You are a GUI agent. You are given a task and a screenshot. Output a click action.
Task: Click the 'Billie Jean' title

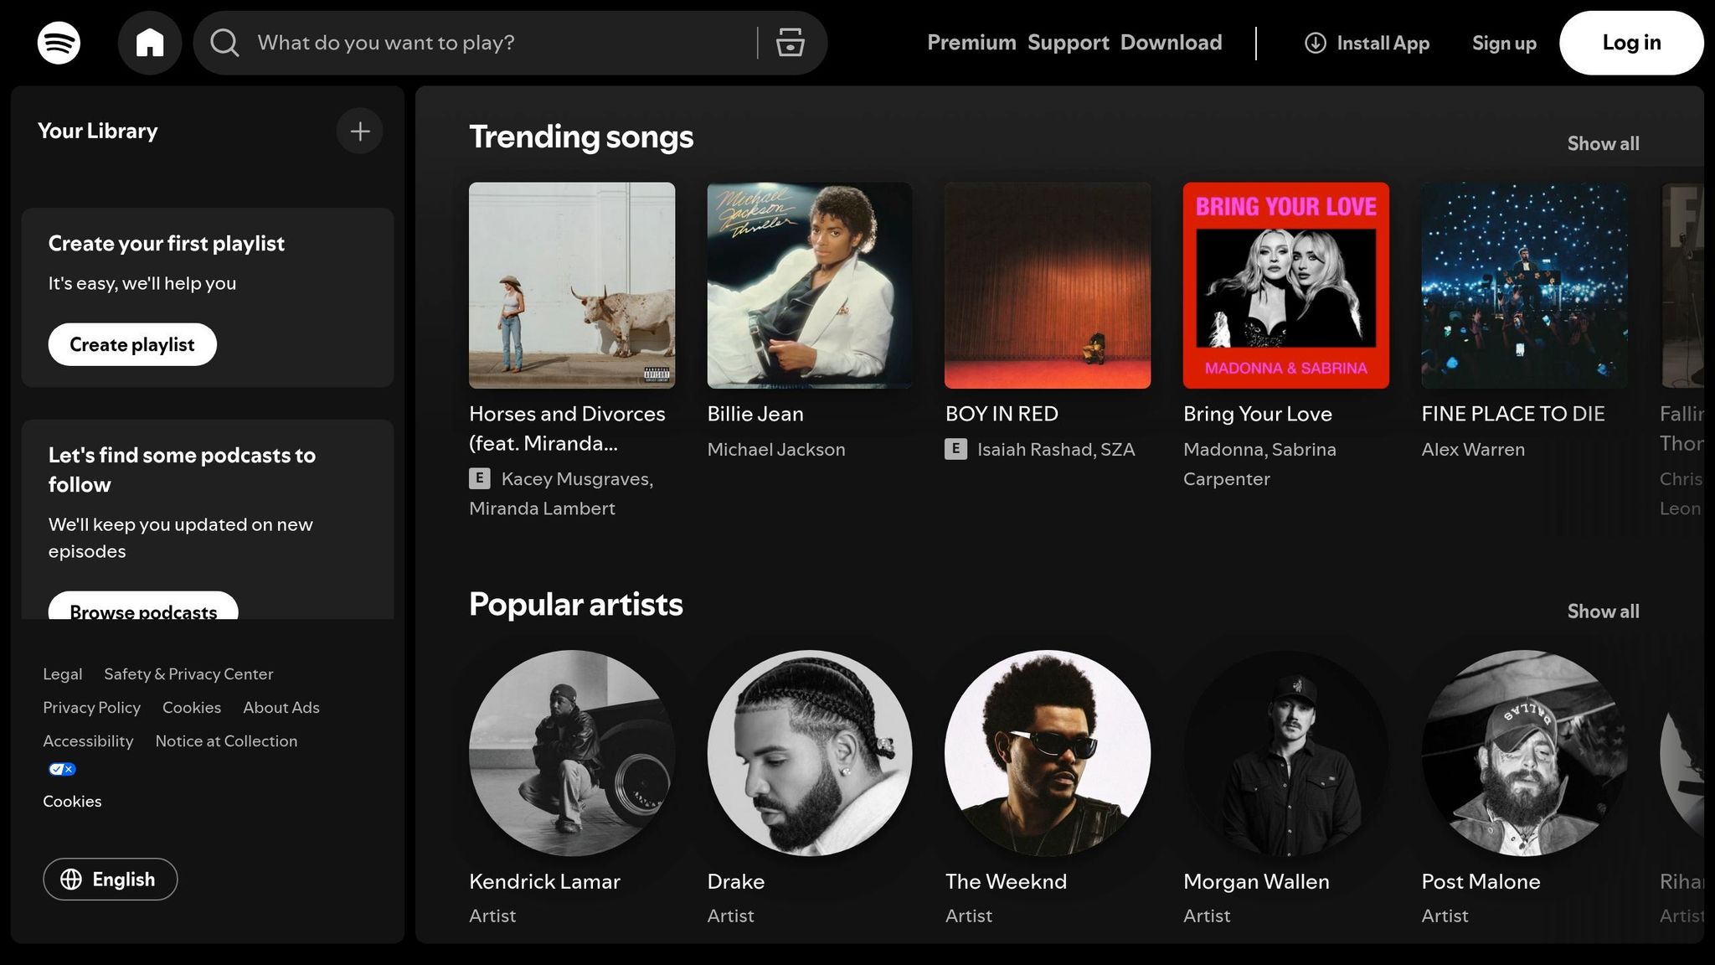pyautogui.click(x=755, y=414)
